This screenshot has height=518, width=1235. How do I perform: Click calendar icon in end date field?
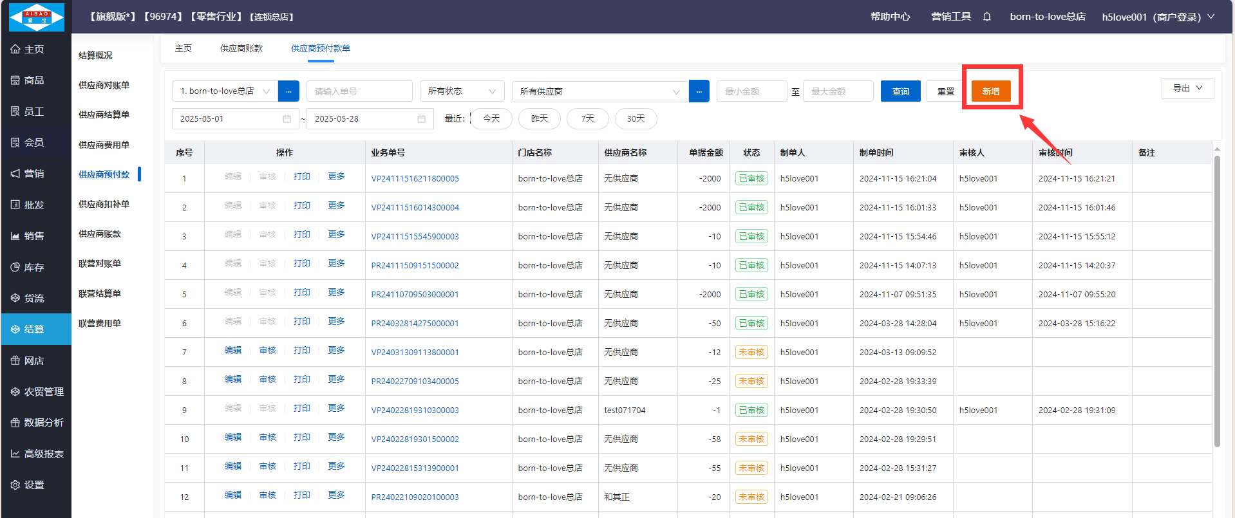pos(421,119)
